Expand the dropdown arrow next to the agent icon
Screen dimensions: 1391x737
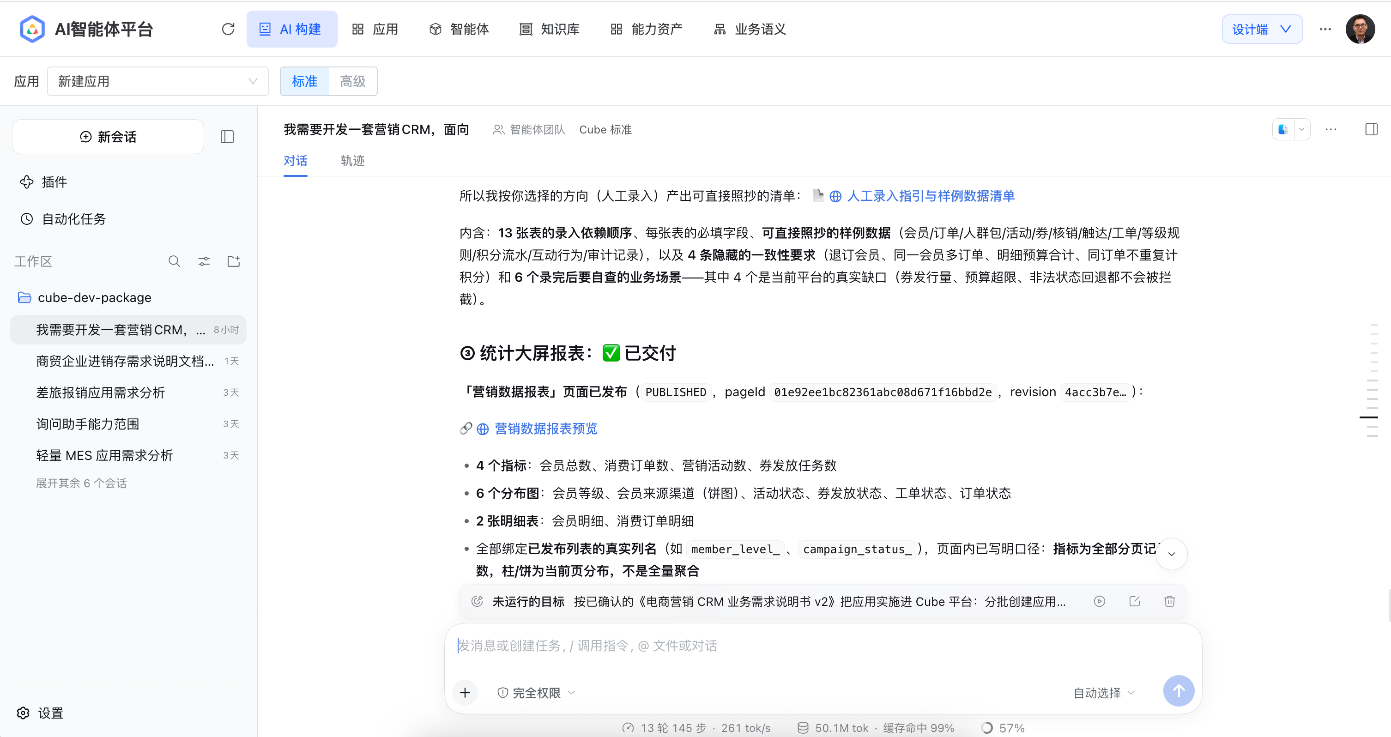coord(1302,130)
